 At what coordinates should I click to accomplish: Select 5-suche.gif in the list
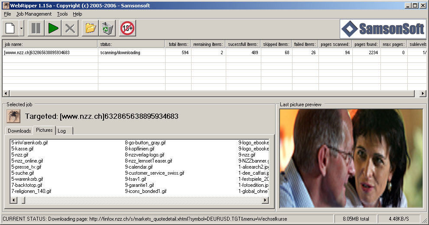(x=23, y=173)
